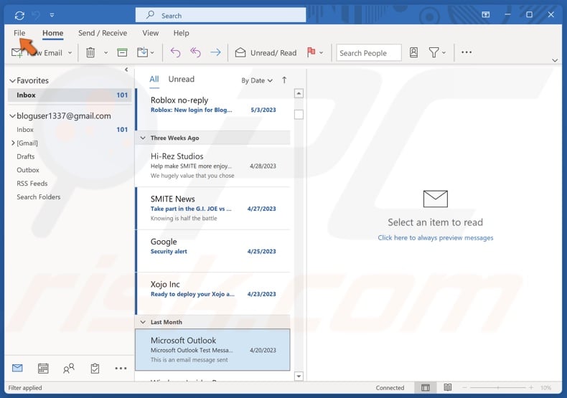Click the Archive icon

coord(122,53)
